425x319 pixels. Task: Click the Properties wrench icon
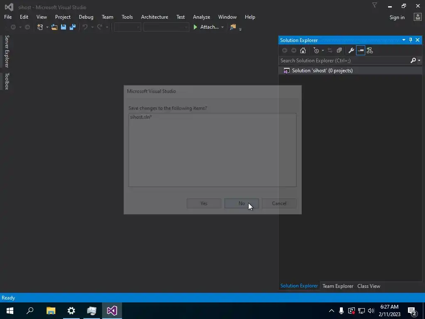click(351, 50)
